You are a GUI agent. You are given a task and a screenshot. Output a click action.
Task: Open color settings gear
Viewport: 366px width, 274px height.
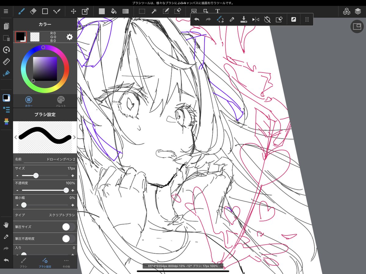70,37
